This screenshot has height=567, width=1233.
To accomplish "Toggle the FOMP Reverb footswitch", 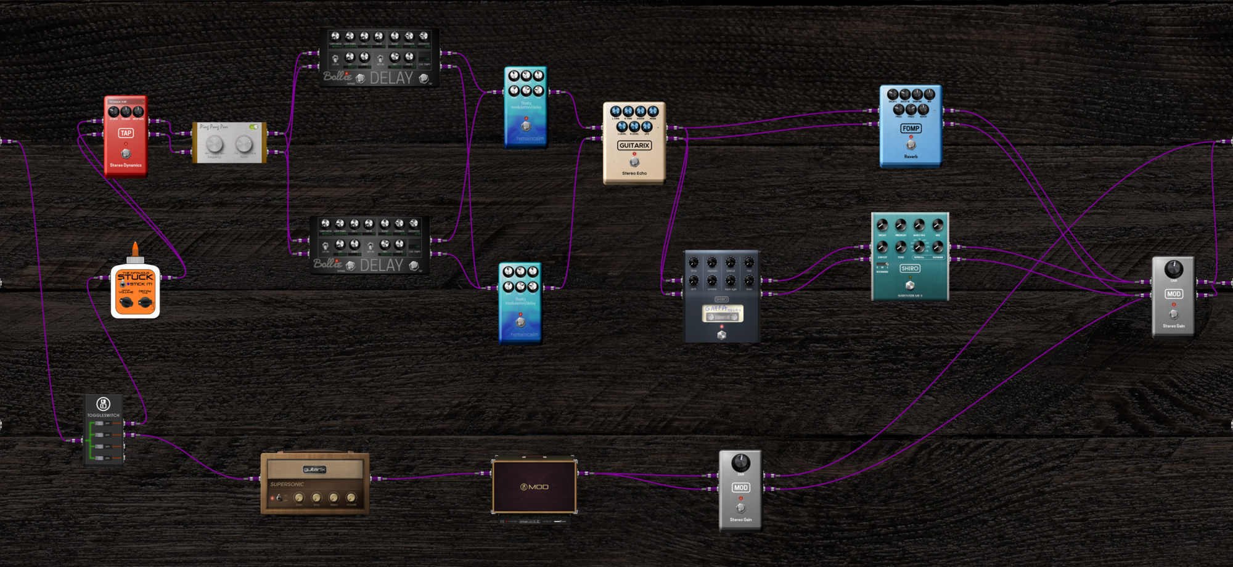I will (x=911, y=145).
